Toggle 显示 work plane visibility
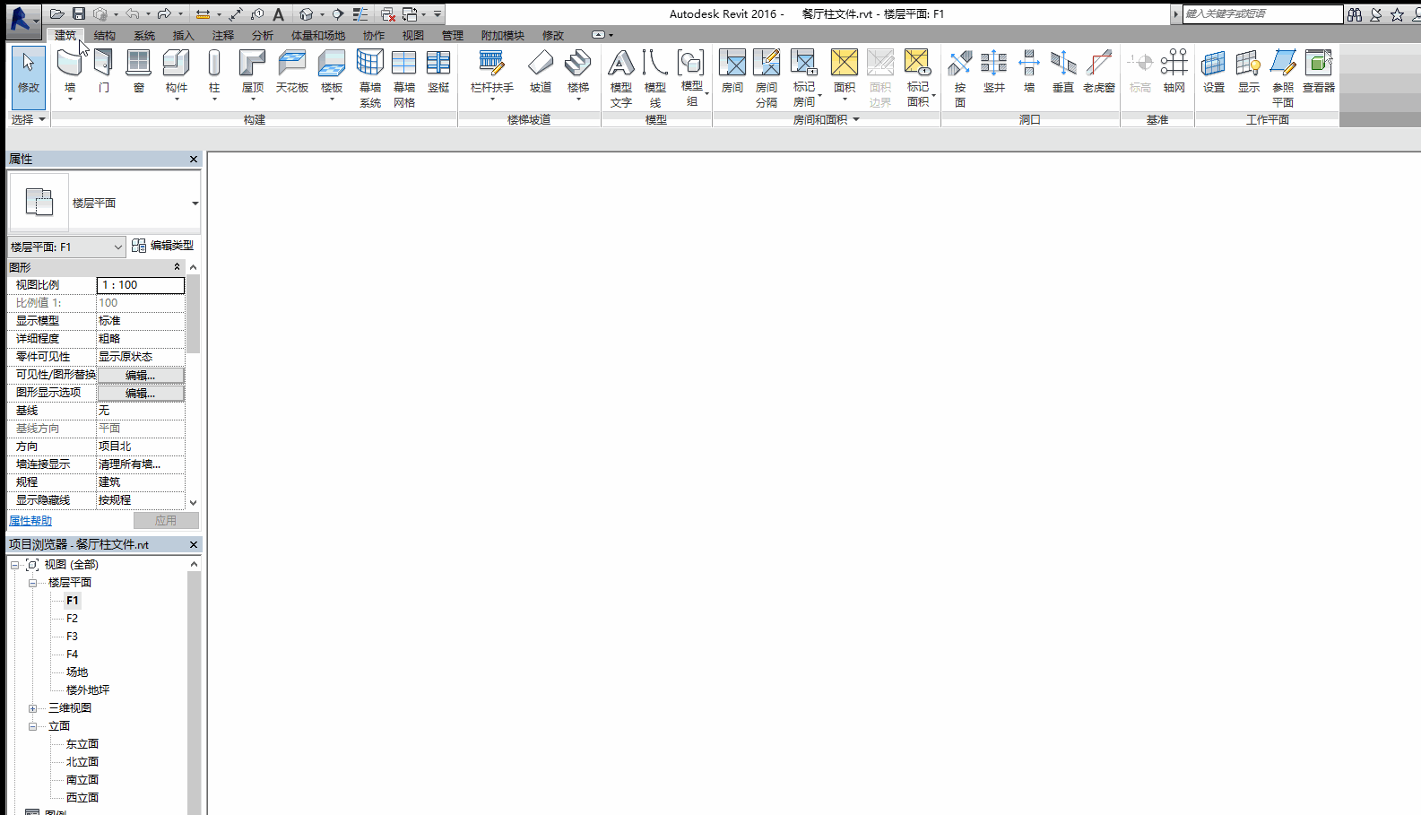The height and width of the screenshot is (815, 1421). [1249, 71]
